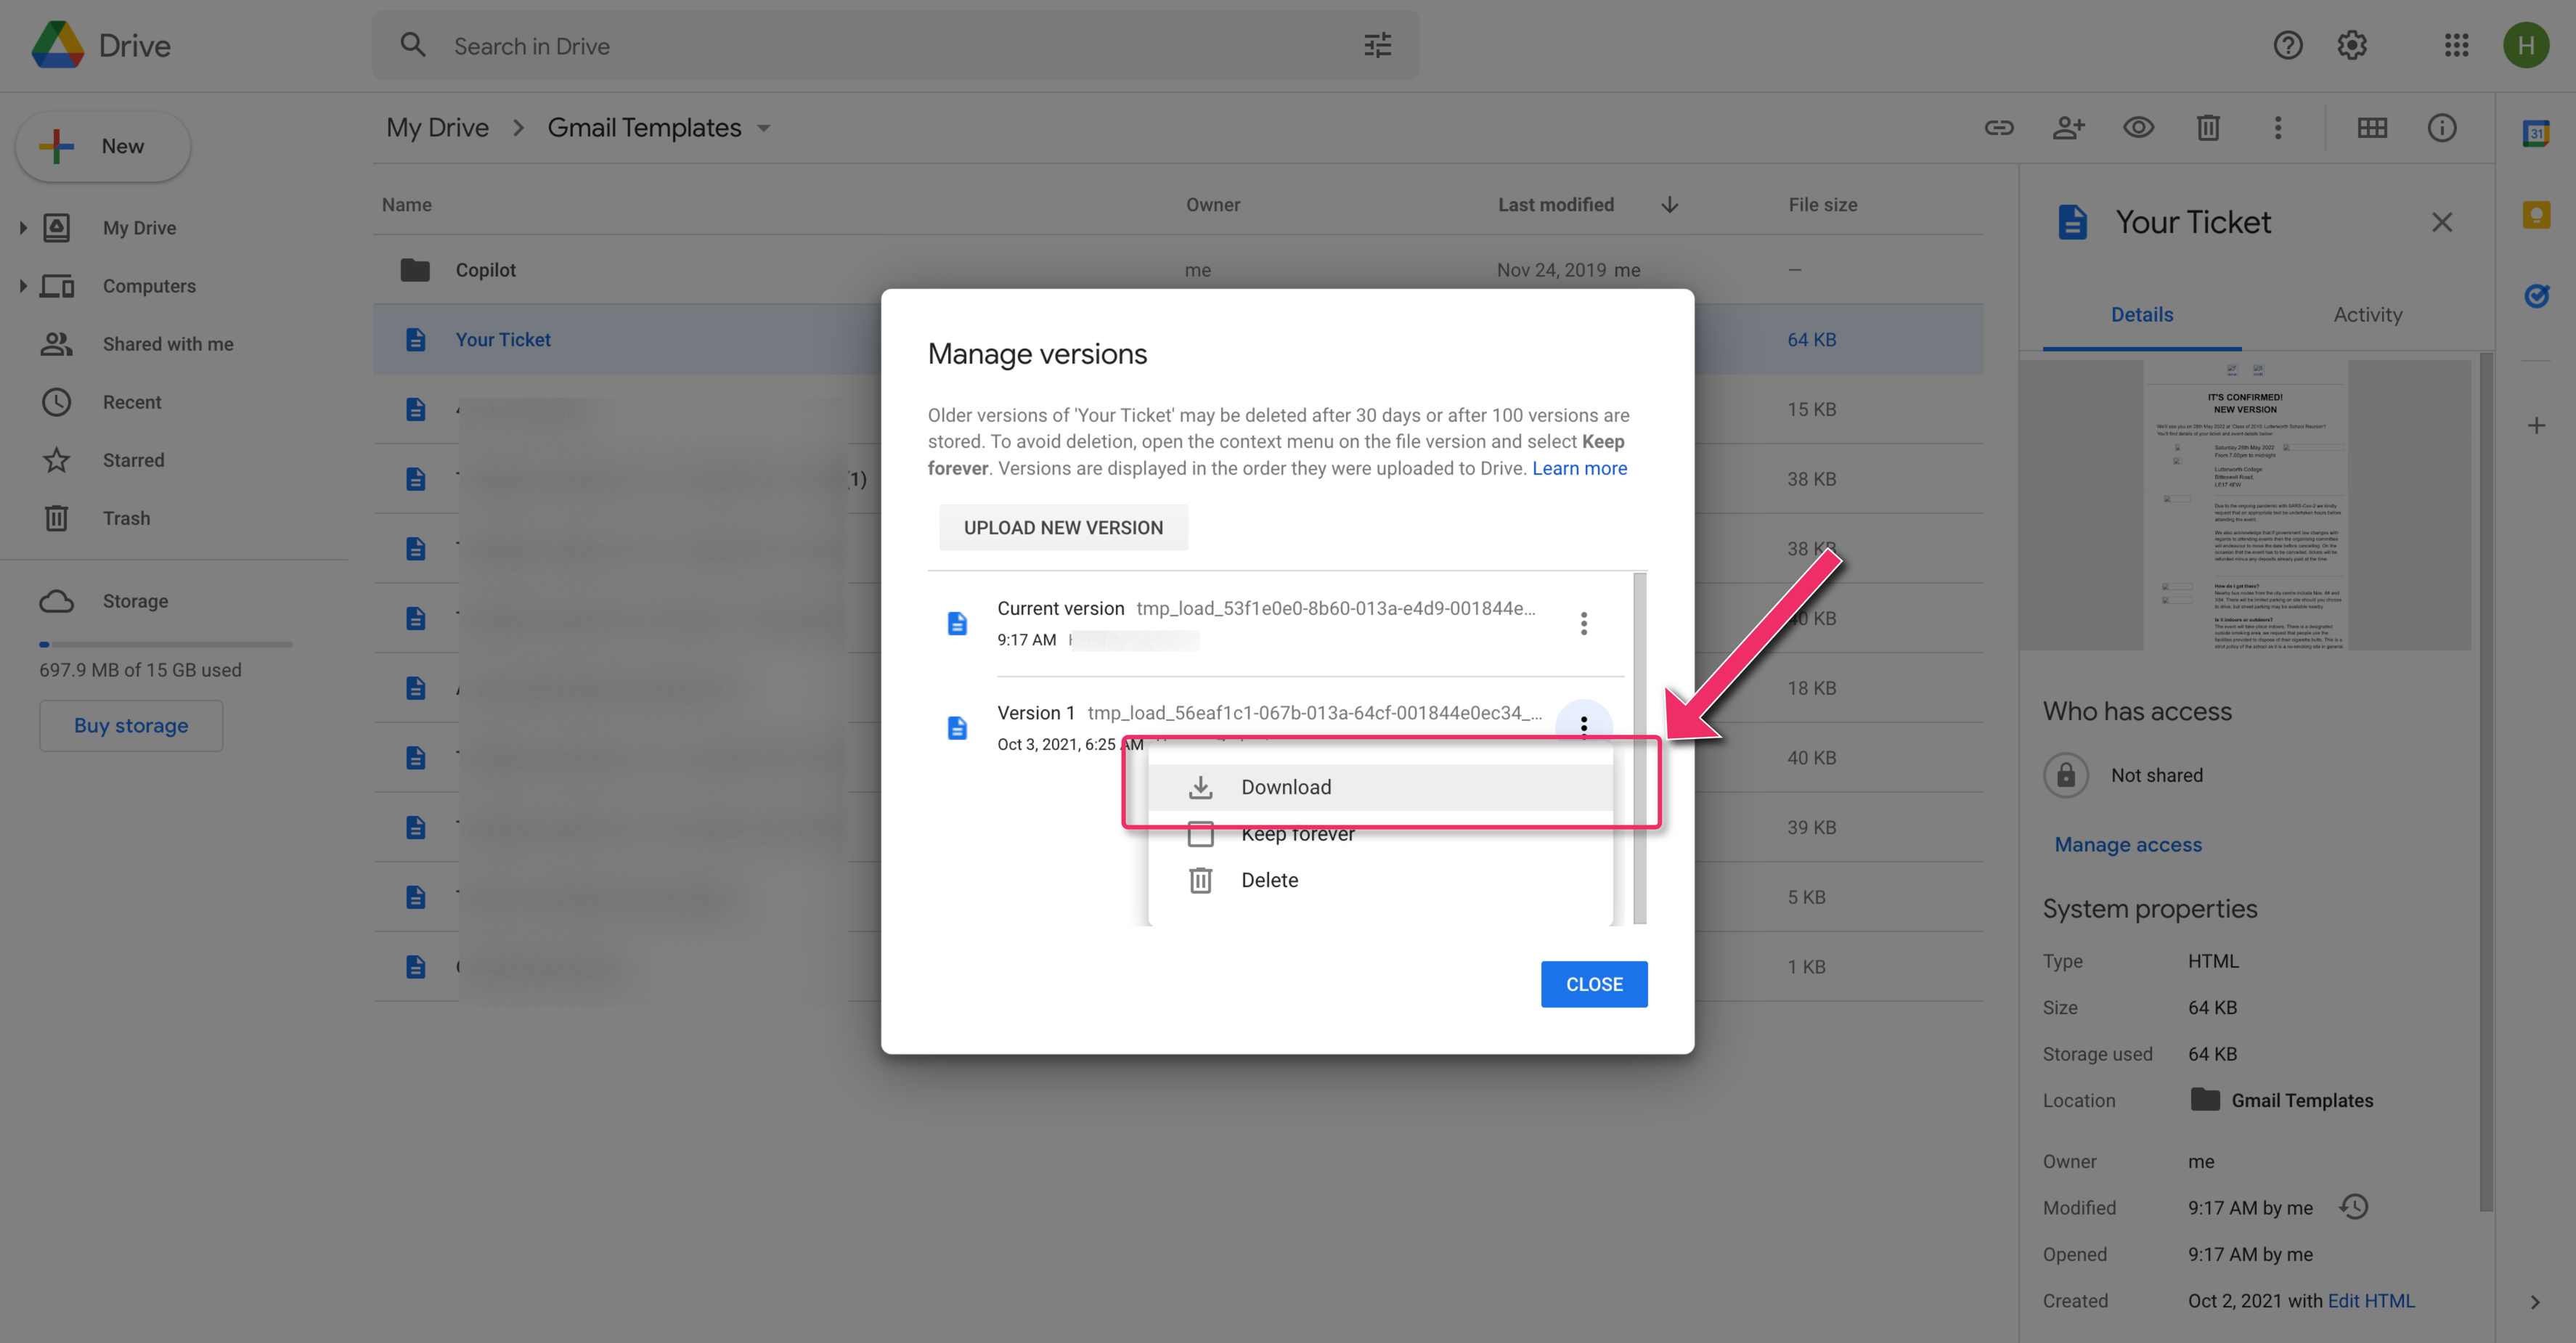2576x1343 pixels.
Task: Open the Settings gear icon
Action: [x=2352, y=45]
